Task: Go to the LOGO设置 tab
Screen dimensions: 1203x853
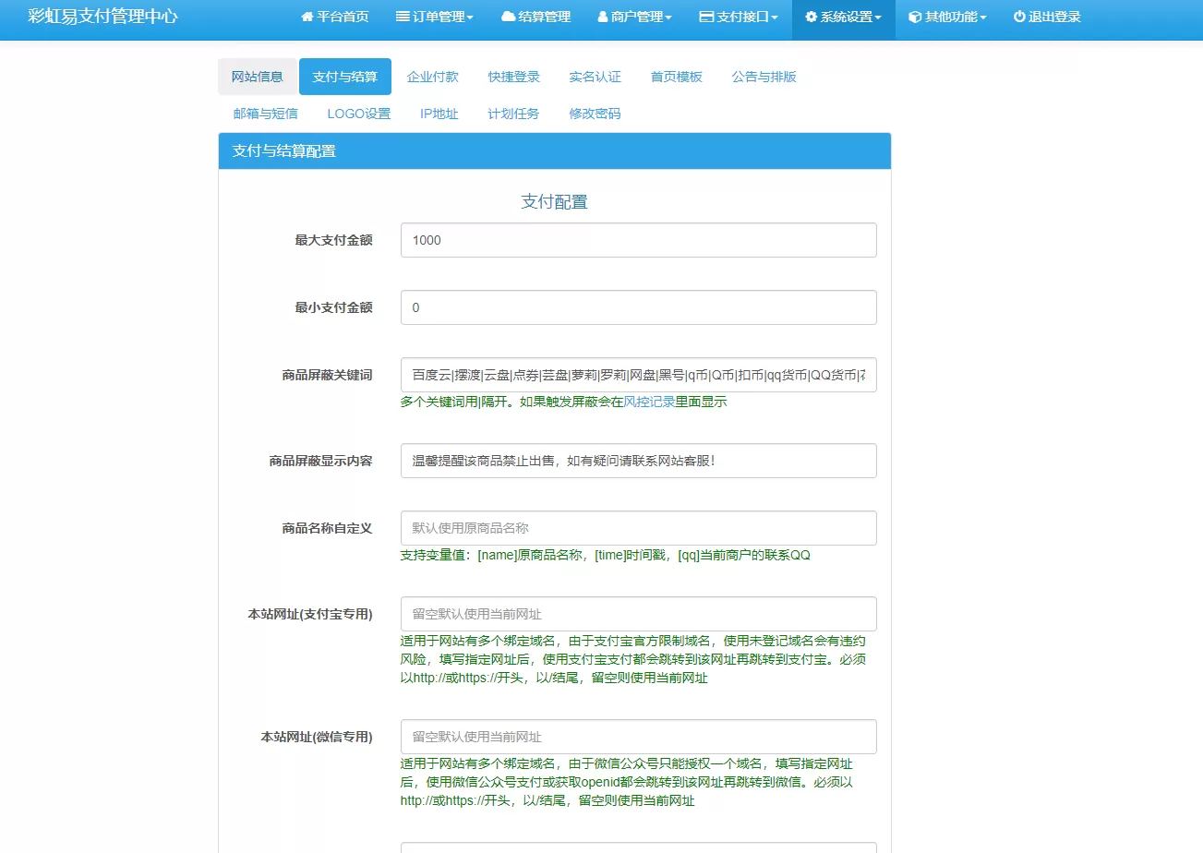Action: click(x=359, y=114)
